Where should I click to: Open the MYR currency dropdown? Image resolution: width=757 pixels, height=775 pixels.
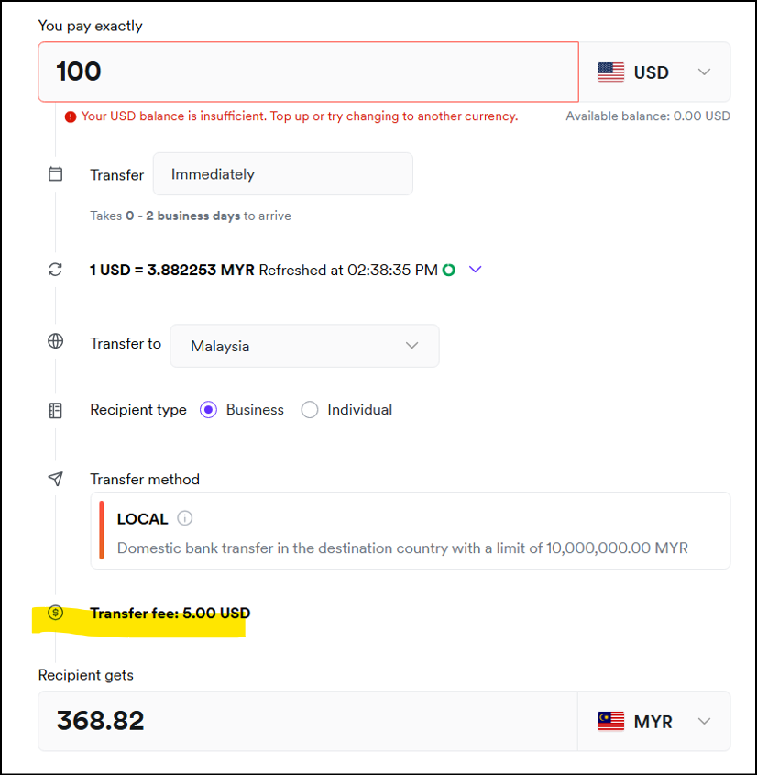coord(654,721)
